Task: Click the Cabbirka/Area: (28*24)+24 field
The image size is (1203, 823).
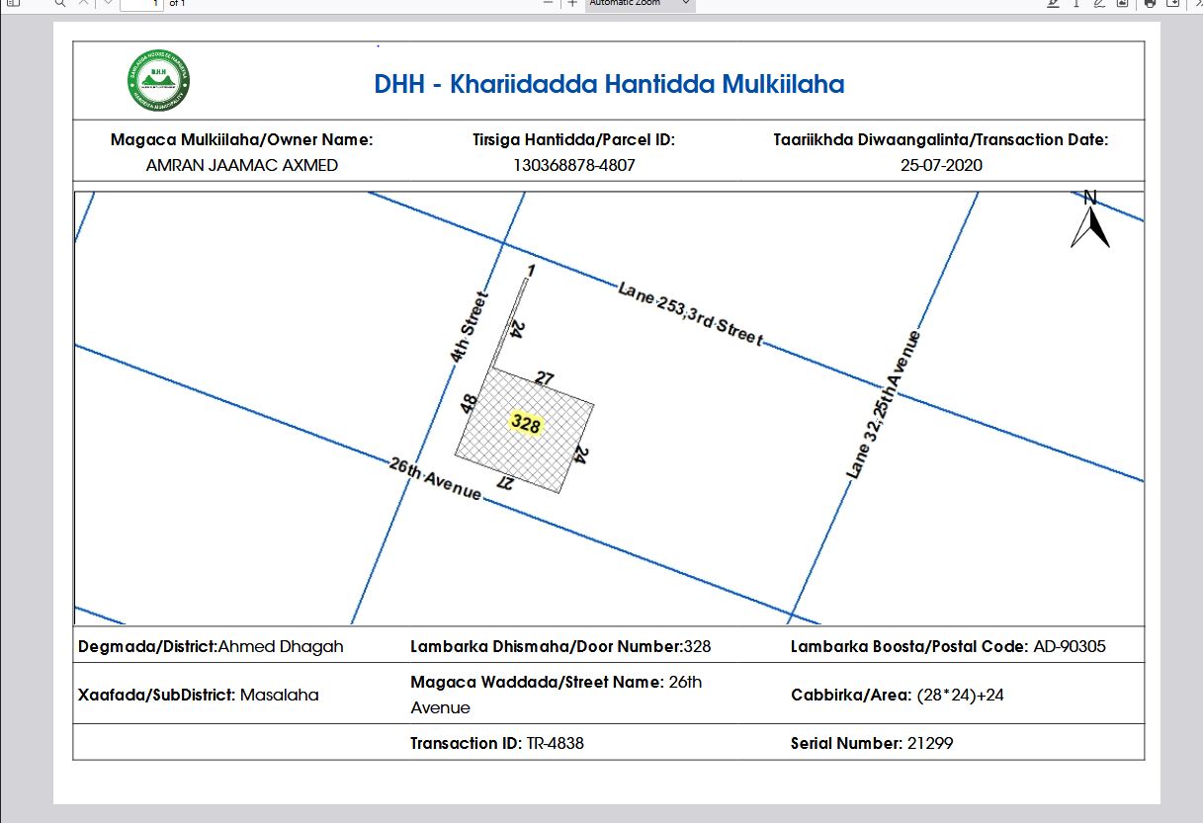Action: pos(898,695)
